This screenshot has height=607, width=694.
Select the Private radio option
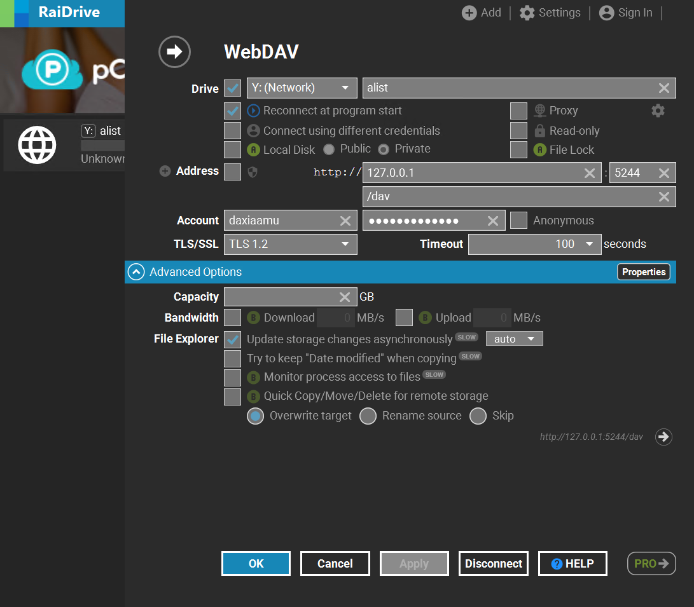(x=384, y=149)
